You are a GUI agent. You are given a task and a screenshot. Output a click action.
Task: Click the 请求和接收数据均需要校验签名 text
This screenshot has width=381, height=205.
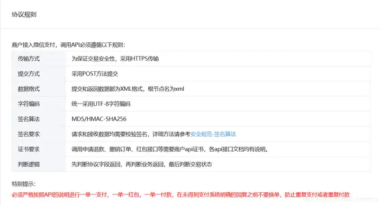[110, 134]
